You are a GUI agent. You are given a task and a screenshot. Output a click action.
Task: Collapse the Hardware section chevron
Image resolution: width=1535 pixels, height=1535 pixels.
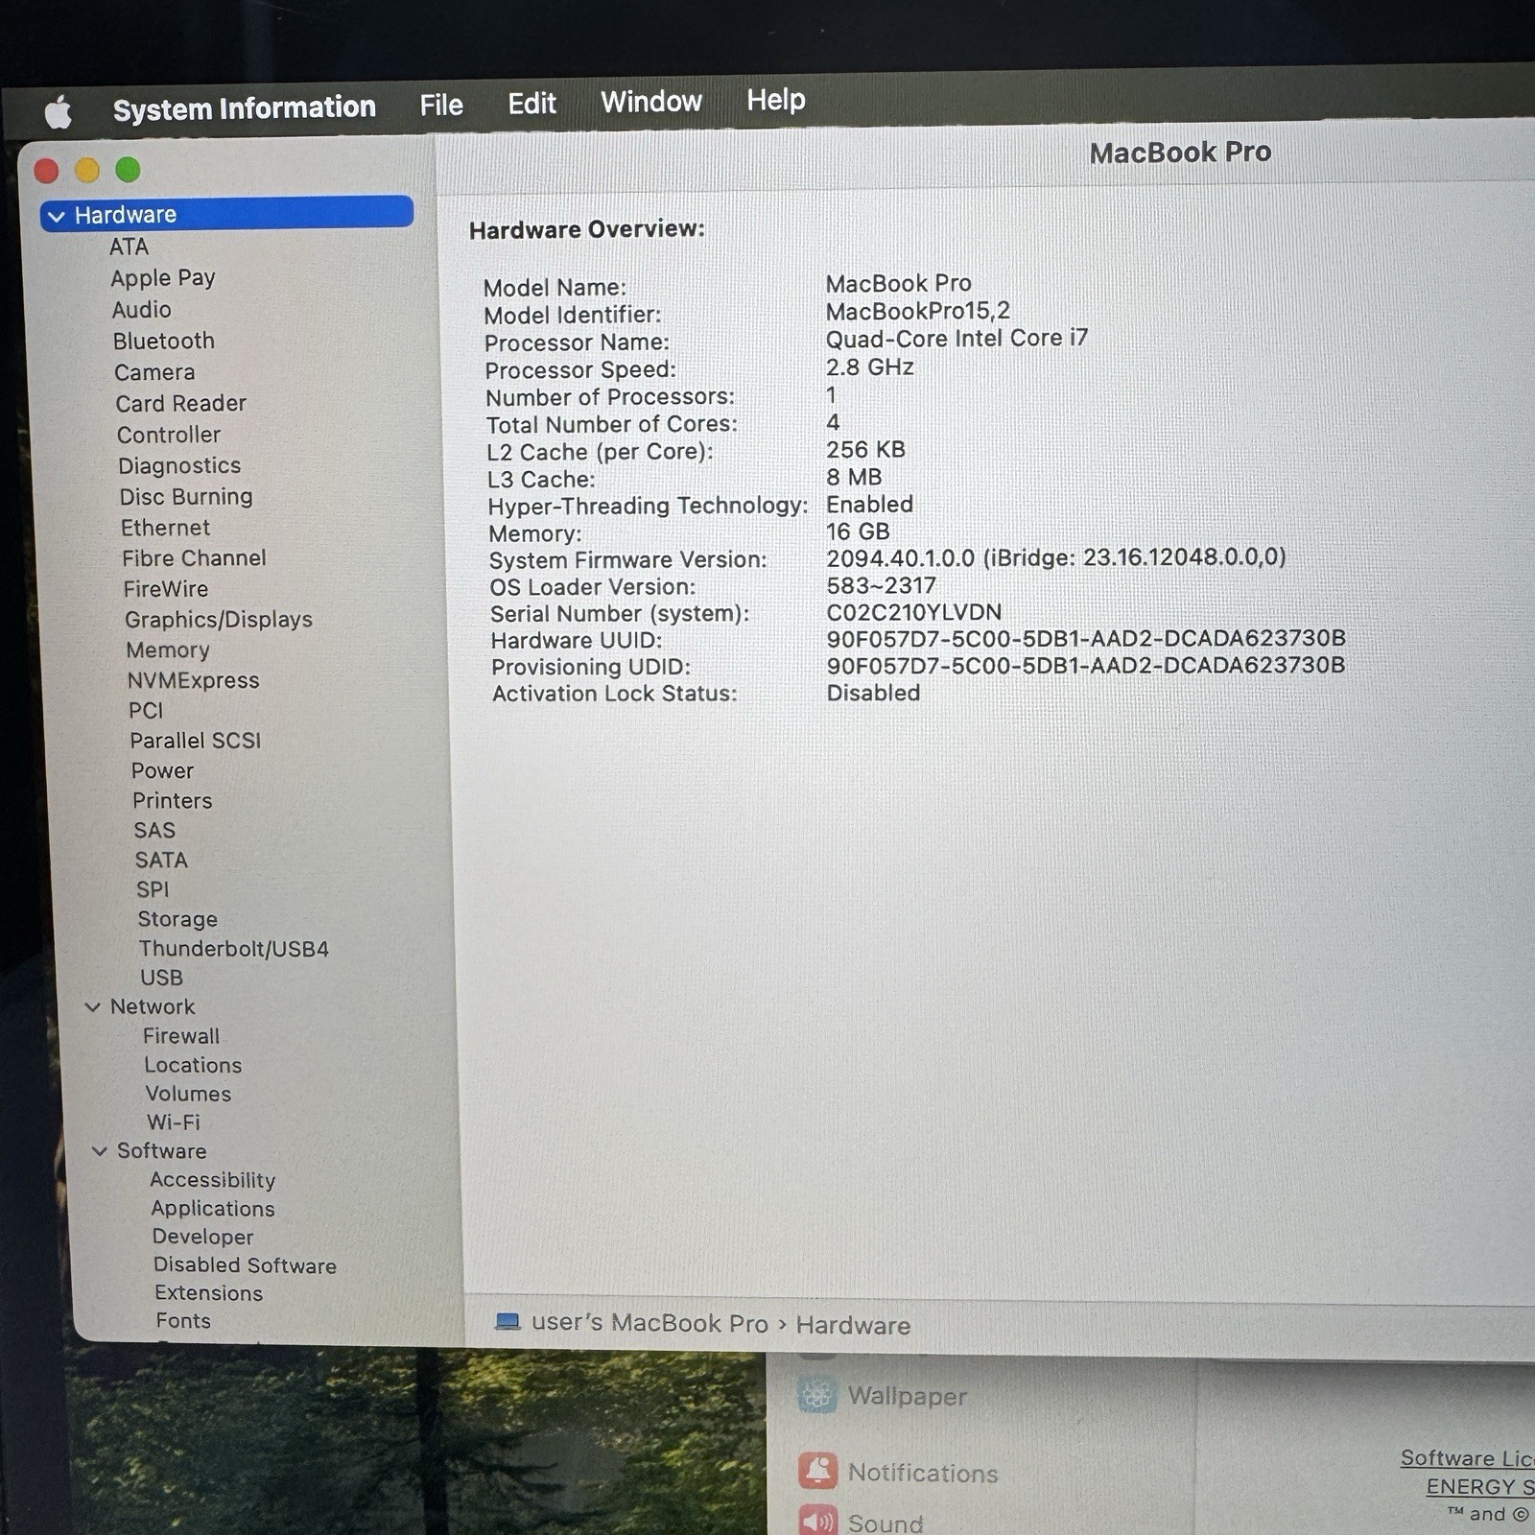tap(57, 216)
